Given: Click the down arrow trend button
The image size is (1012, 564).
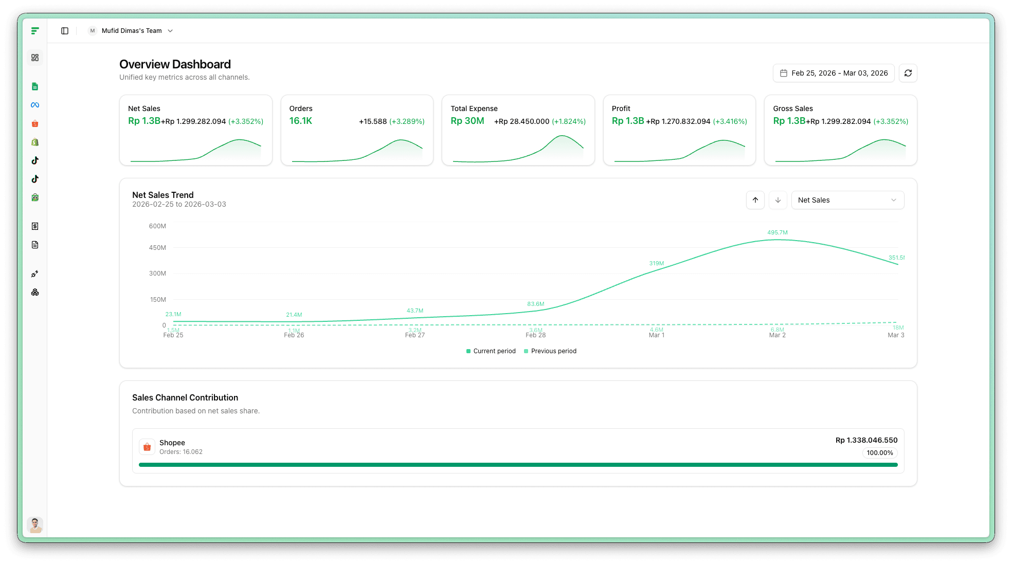Looking at the screenshot, I should (778, 200).
